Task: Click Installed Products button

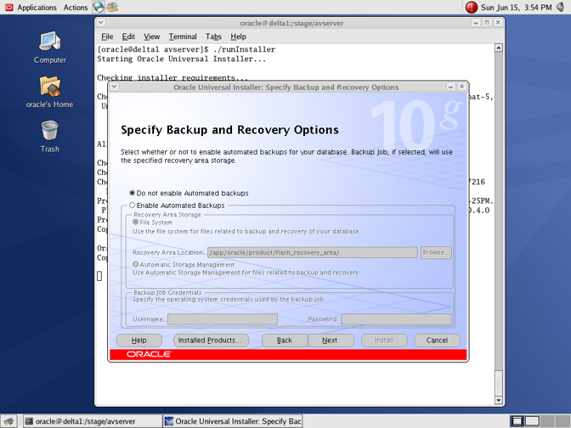Action: (x=211, y=341)
